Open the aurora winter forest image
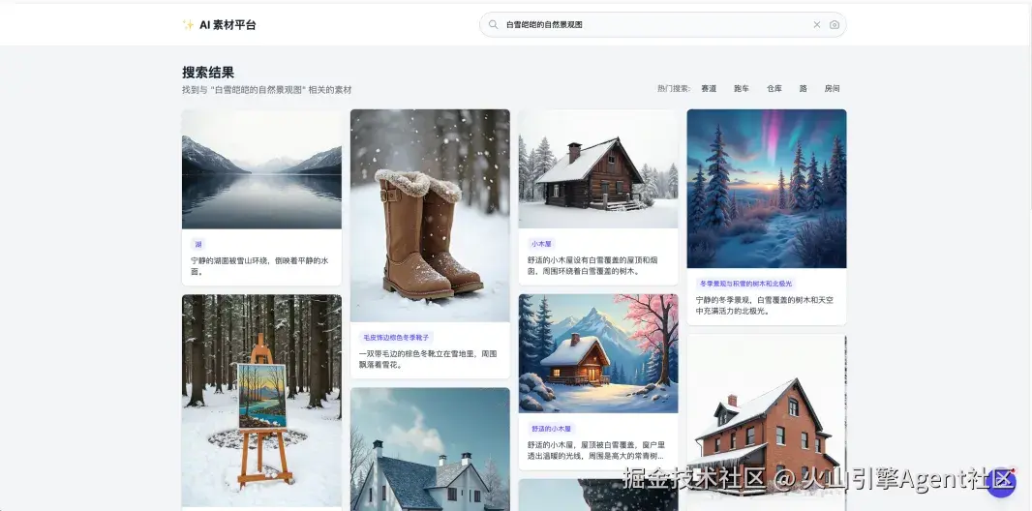This screenshot has height=511, width=1032. [767, 189]
